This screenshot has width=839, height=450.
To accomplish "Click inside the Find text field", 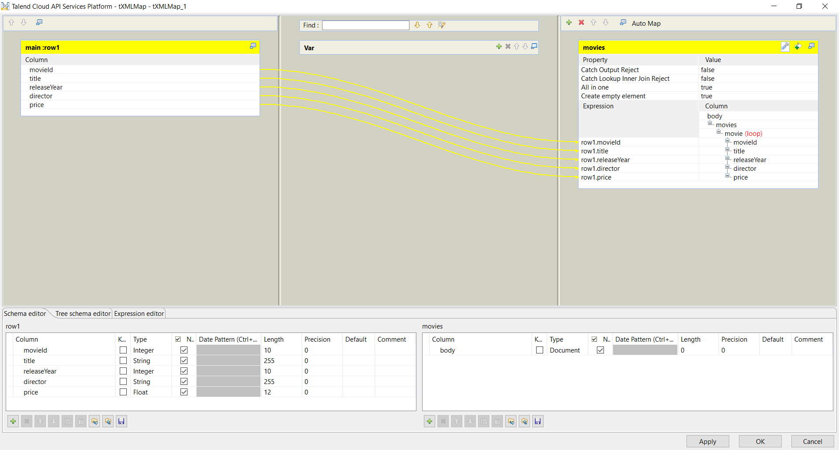I will 365,25.
